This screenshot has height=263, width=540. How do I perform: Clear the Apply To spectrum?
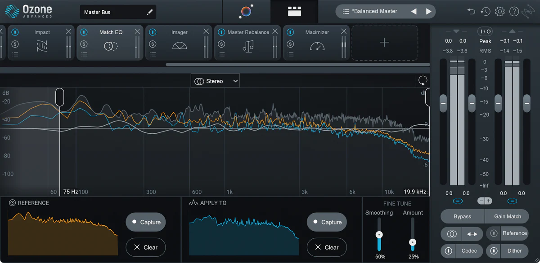click(327, 247)
